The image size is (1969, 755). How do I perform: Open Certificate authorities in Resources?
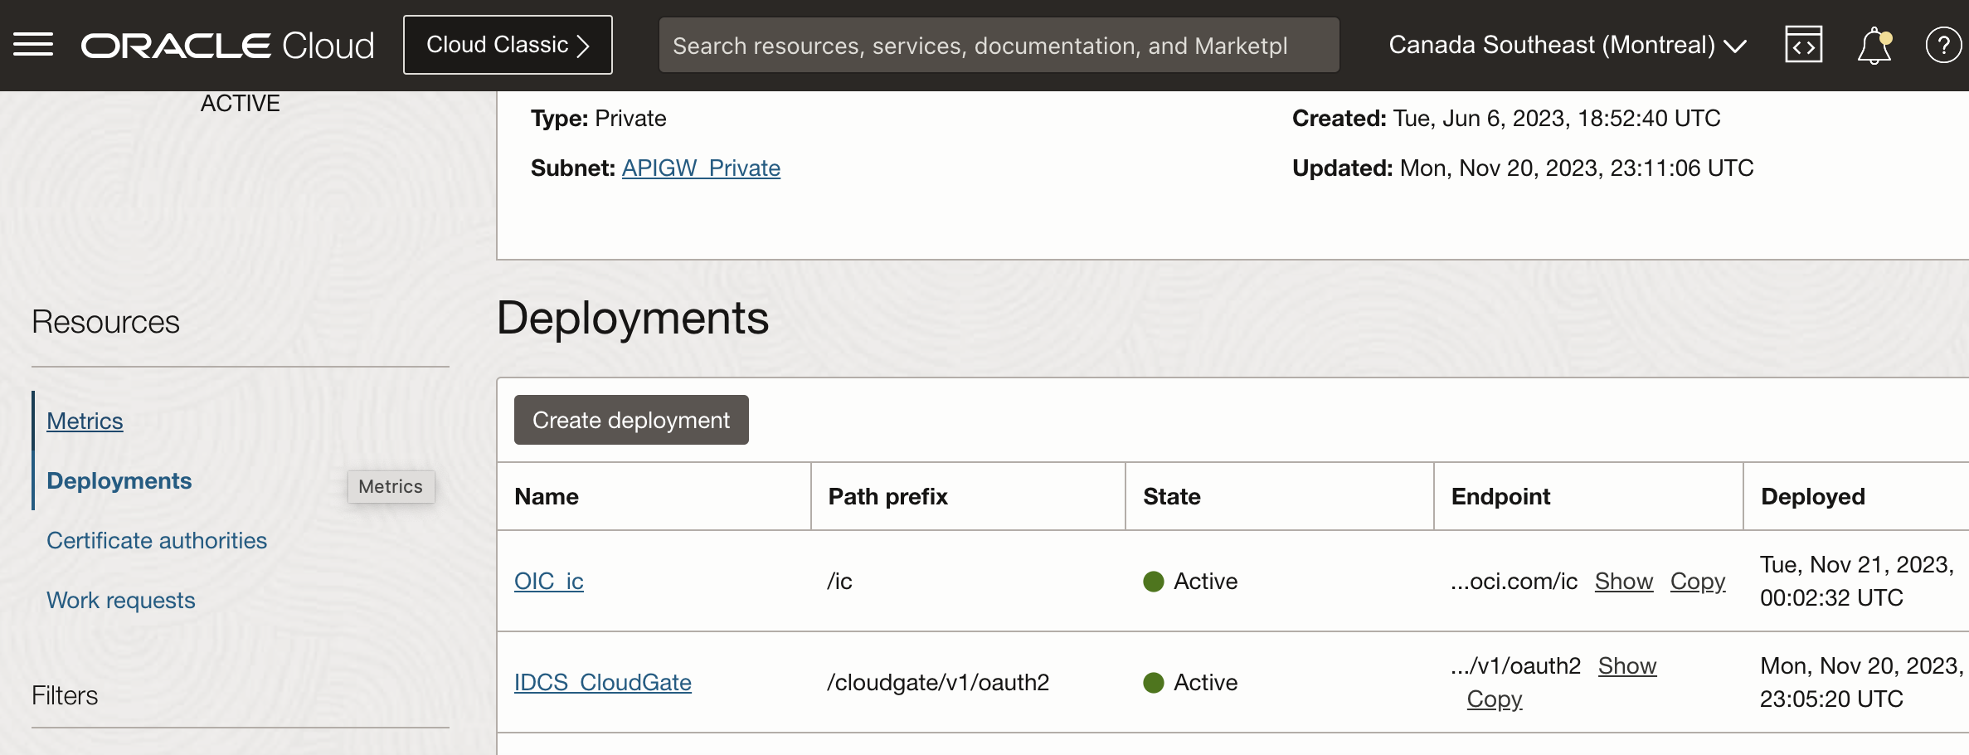(x=157, y=540)
